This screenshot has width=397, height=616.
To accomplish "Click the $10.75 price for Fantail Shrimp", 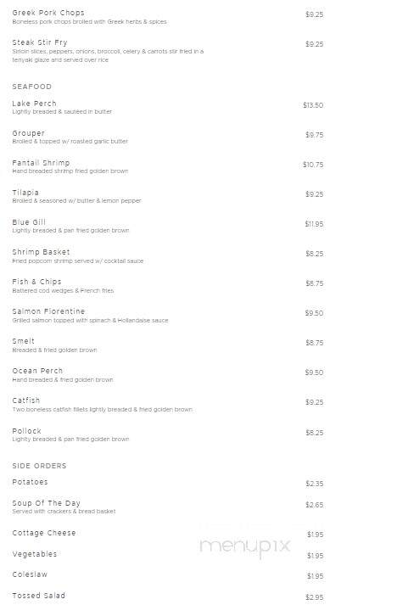I will tap(313, 165).
